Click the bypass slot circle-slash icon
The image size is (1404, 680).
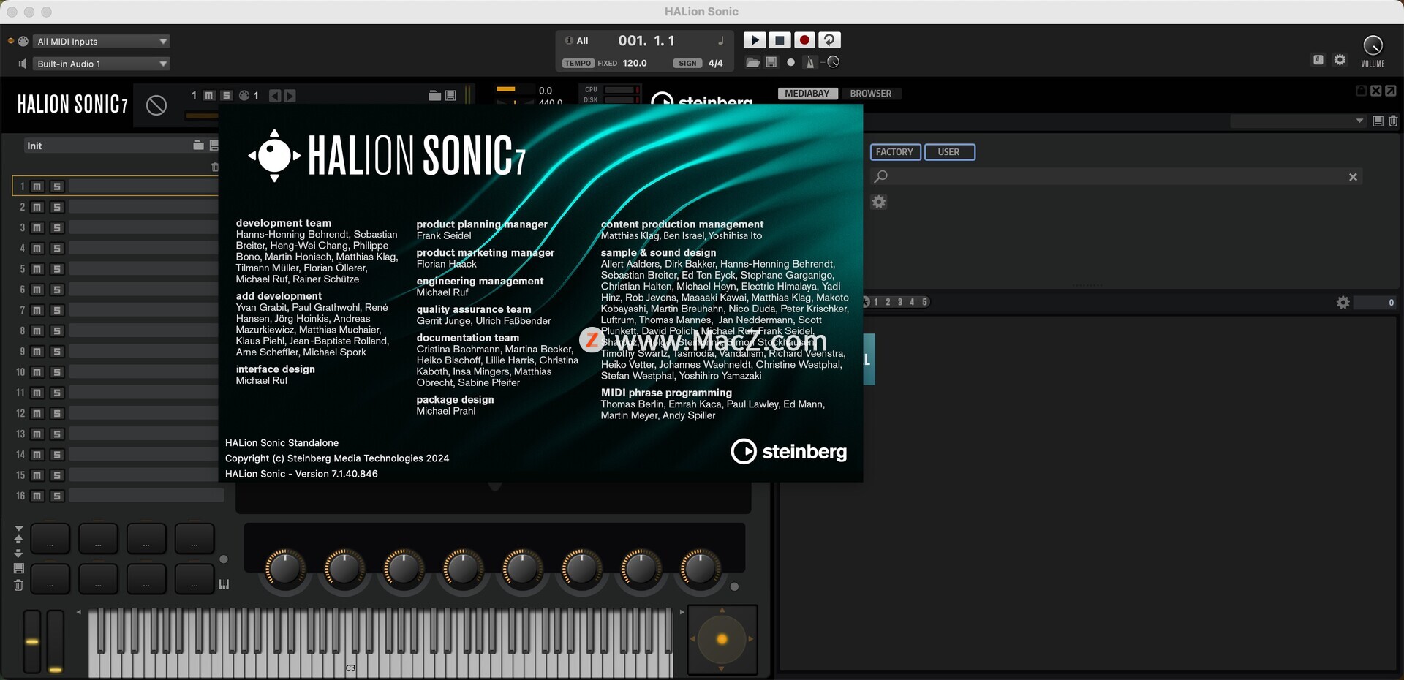point(156,105)
